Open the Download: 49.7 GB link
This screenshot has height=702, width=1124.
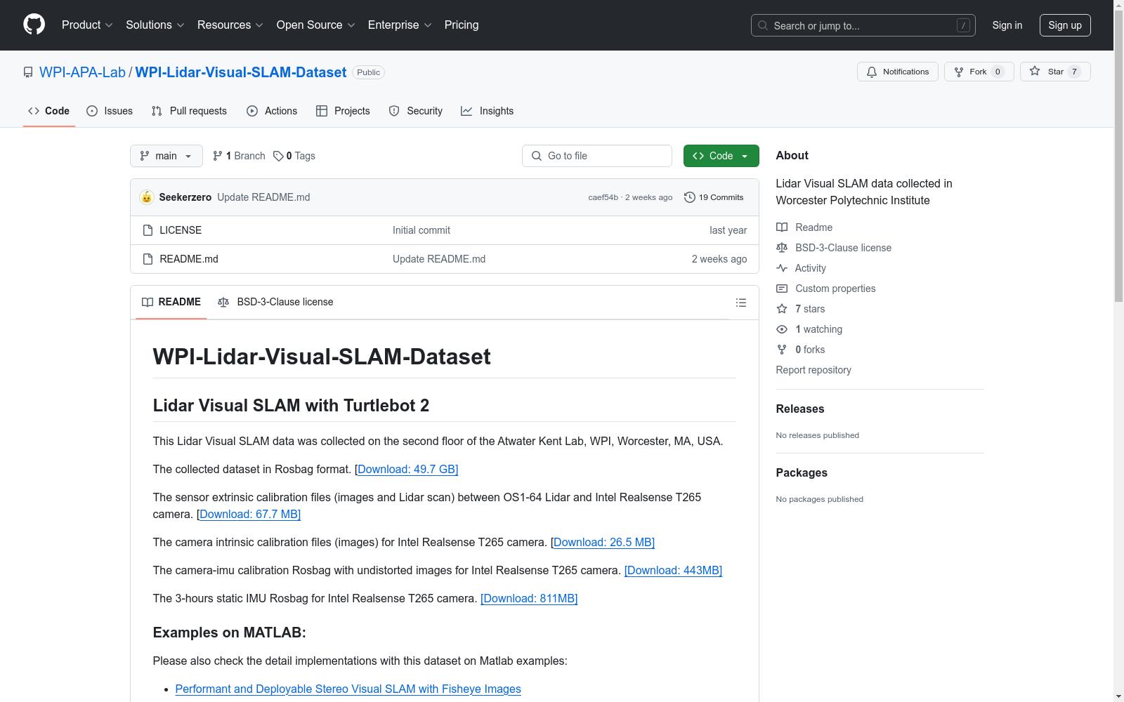[407, 469]
